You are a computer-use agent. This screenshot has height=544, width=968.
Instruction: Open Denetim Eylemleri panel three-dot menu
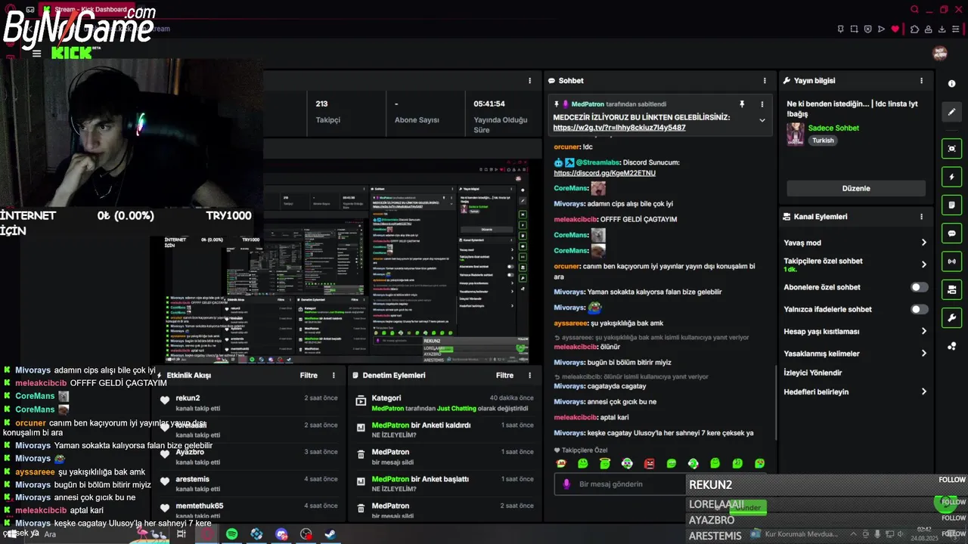point(530,375)
